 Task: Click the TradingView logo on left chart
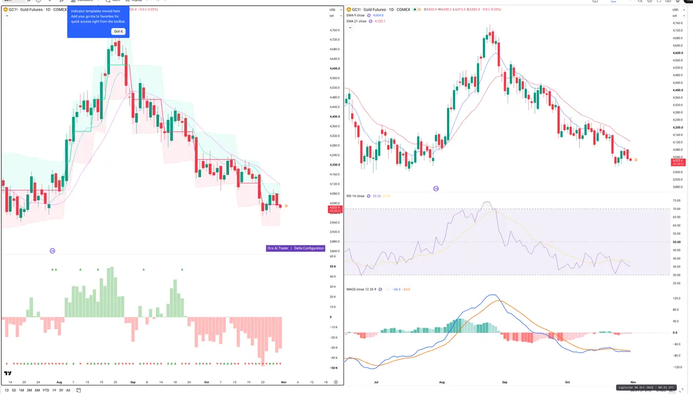[8, 374]
